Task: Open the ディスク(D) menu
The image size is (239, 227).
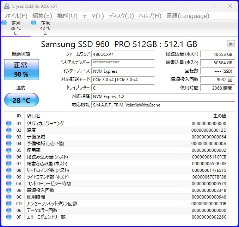Action: coord(121,16)
